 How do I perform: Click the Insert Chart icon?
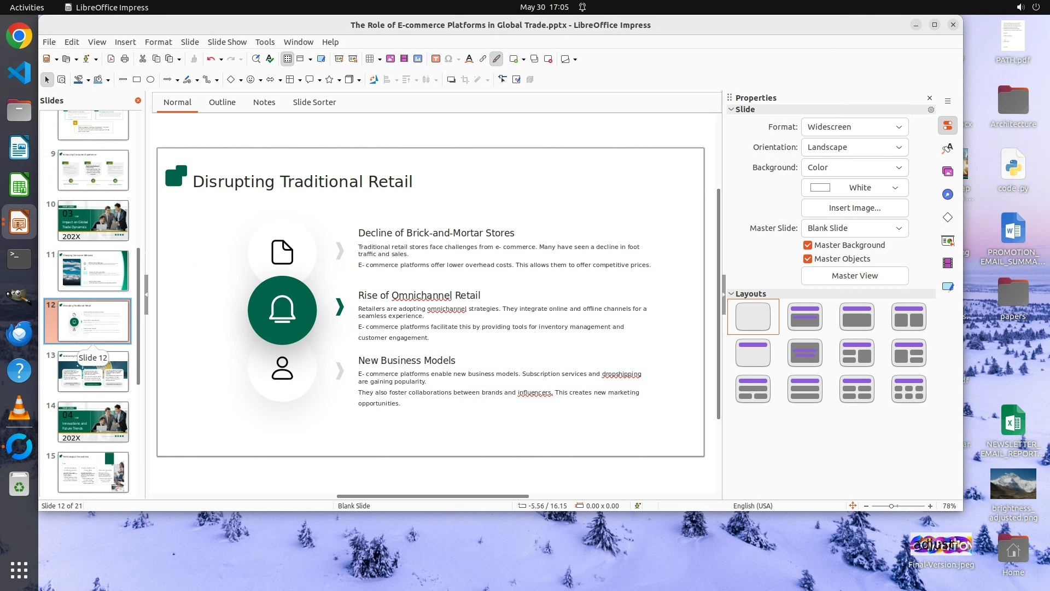click(x=418, y=59)
